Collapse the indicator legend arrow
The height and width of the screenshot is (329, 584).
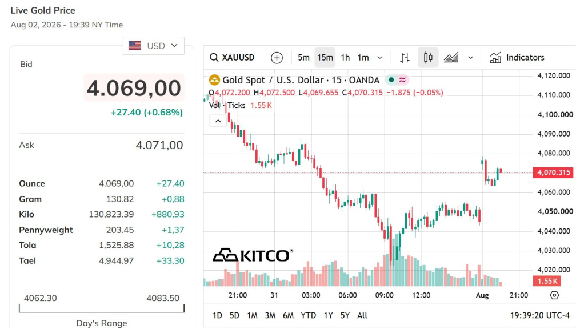pyautogui.click(x=218, y=121)
